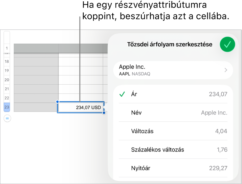Select the Név attribute

click(x=173, y=112)
